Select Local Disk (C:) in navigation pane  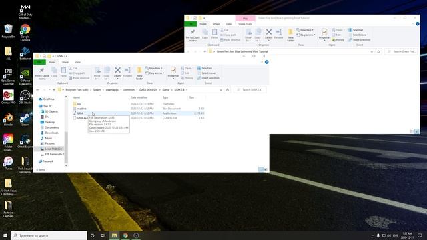point(53,149)
